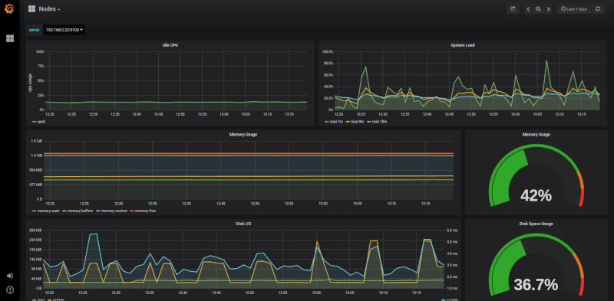The image size is (614, 301).
Task: Shift time range backward with left arrow
Action: pos(528,9)
